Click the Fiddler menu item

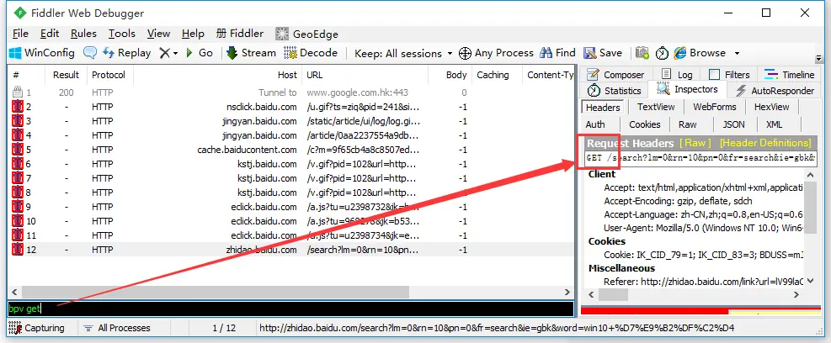[240, 34]
